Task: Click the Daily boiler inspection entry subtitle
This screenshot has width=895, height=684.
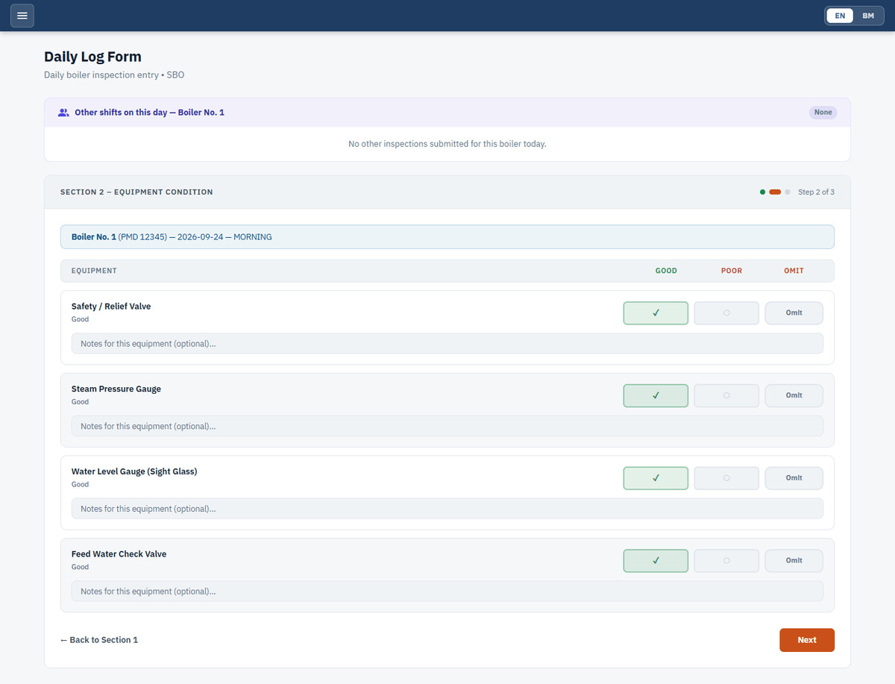Action: pyautogui.click(x=114, y=75)
